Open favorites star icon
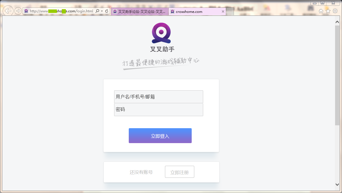This screenshot has width=342, height=193. tap(328, 11)
